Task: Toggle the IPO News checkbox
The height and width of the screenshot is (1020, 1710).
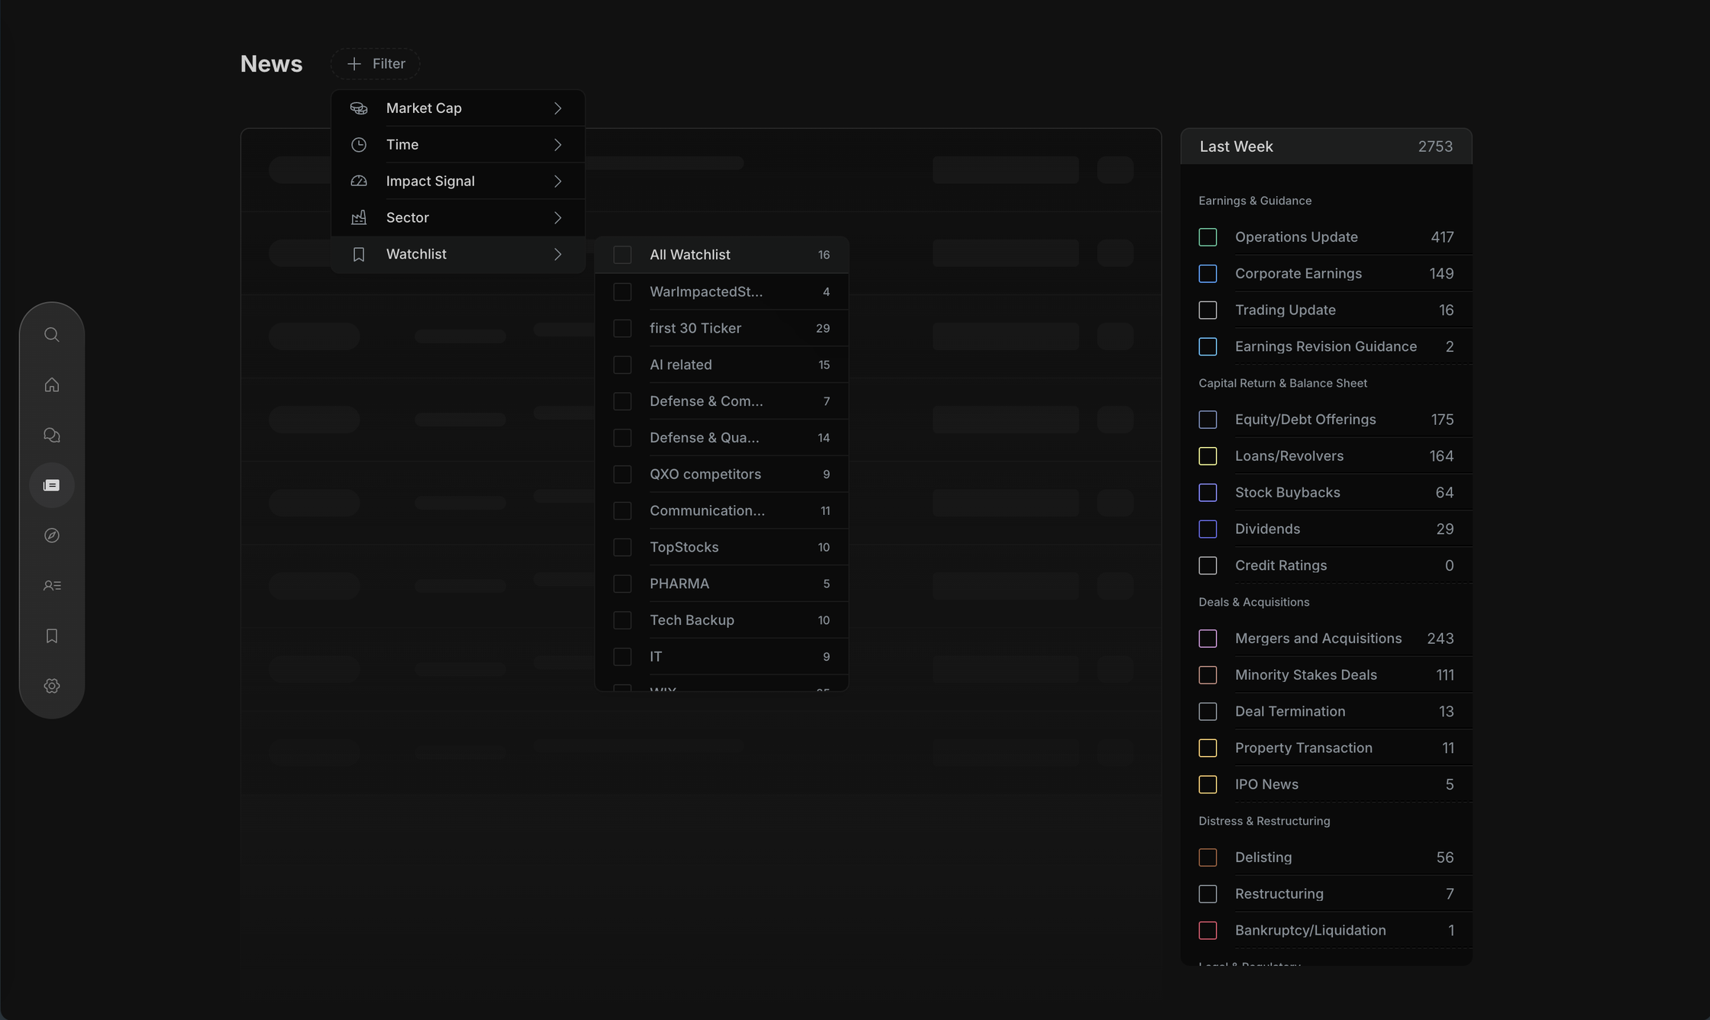Action: tap(1208, 784)
